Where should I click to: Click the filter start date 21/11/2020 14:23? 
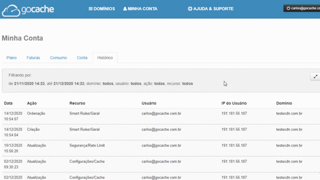coord(29,84)
